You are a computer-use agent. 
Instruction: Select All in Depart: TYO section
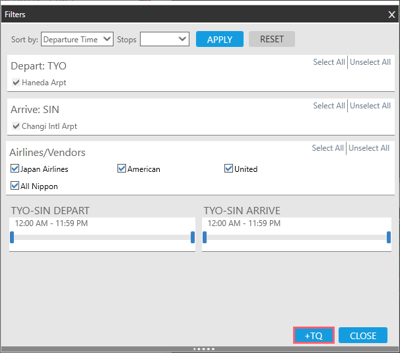click(329, 62)
